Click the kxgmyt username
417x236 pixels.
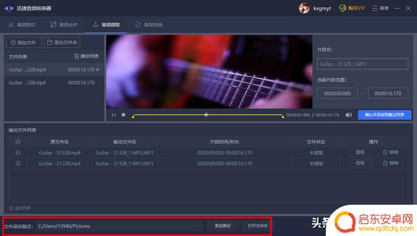pos(322,8)
